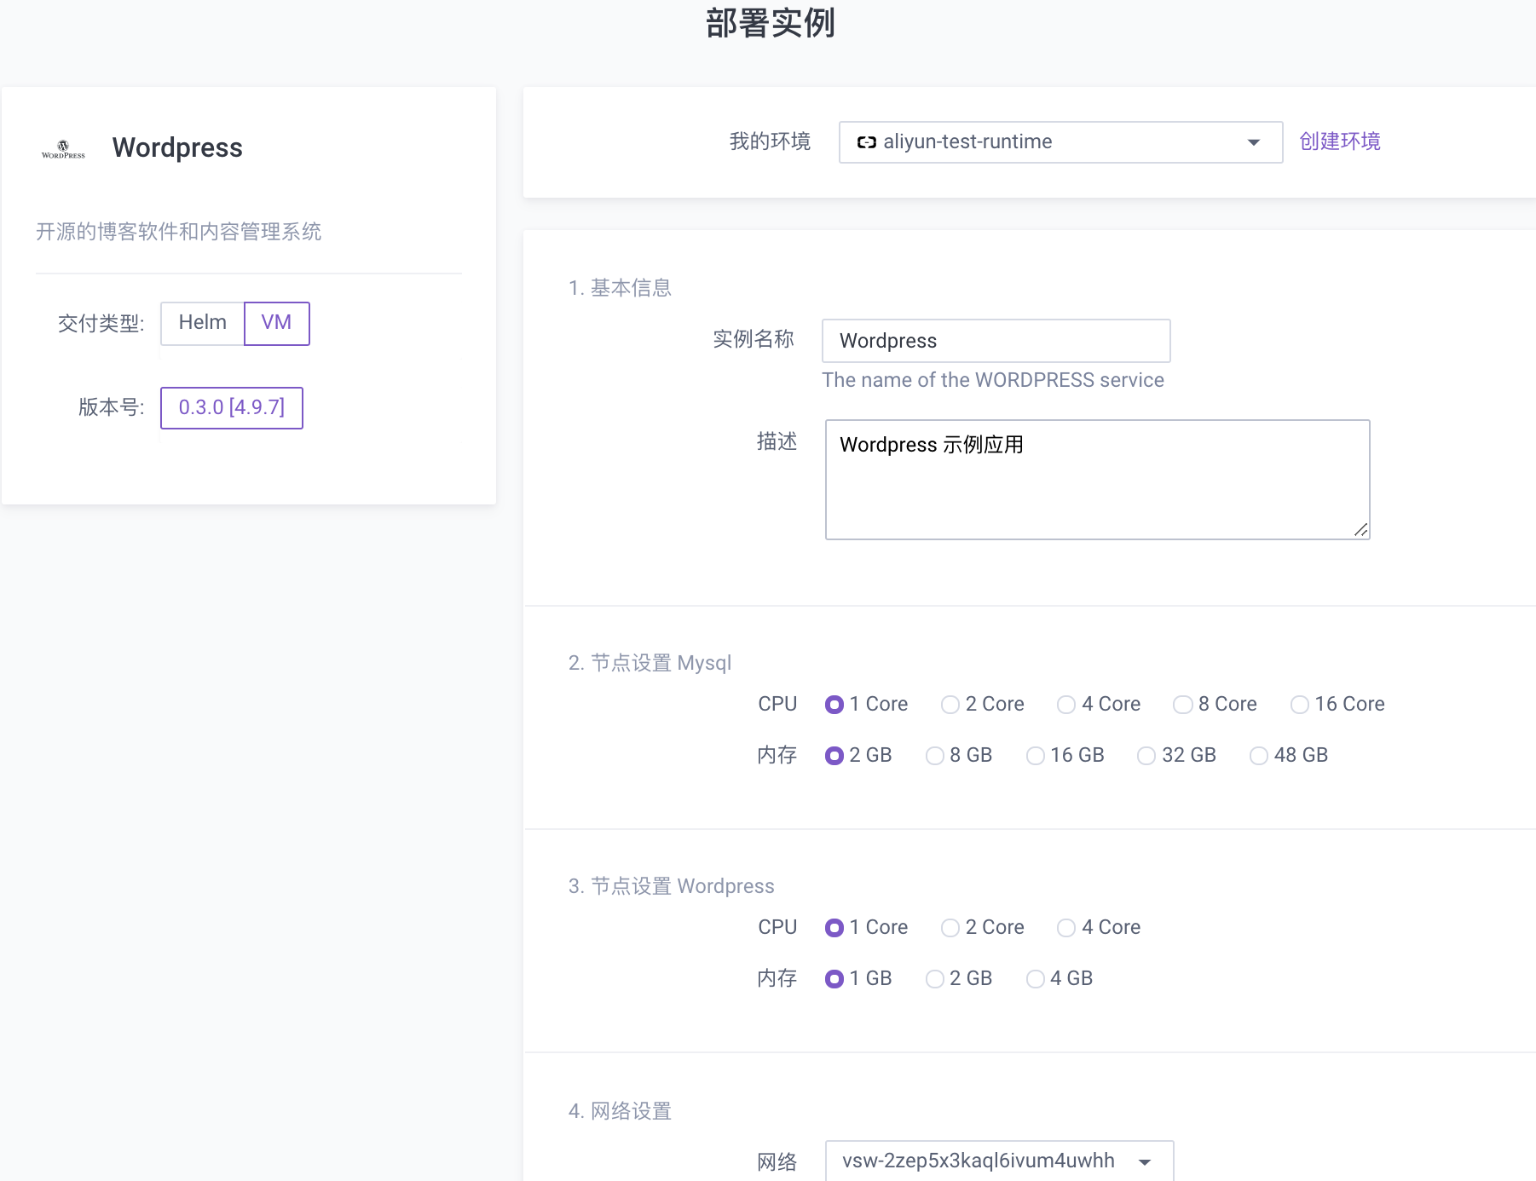Image resolution: width=1536 pixels, height=1181 pixels.
Task: Select 4 GB memory for Wordpress node
Action: coord(1036,979)
